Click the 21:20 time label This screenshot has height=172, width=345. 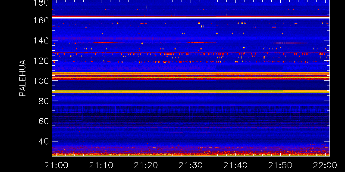[145, 165]
